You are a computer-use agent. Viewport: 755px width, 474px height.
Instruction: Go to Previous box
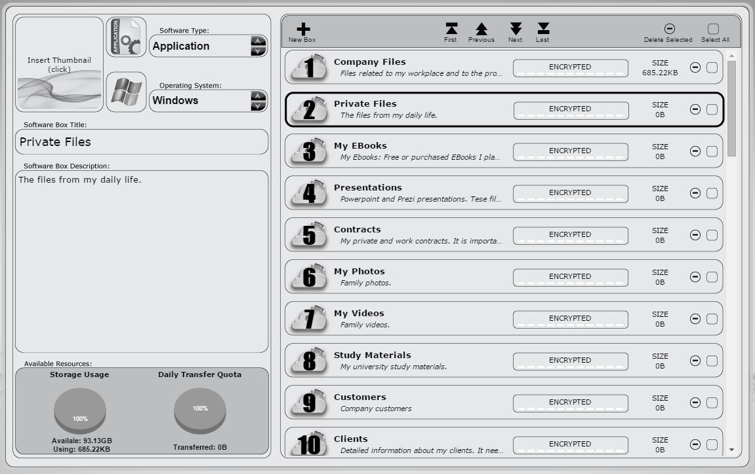click(481, 29)
